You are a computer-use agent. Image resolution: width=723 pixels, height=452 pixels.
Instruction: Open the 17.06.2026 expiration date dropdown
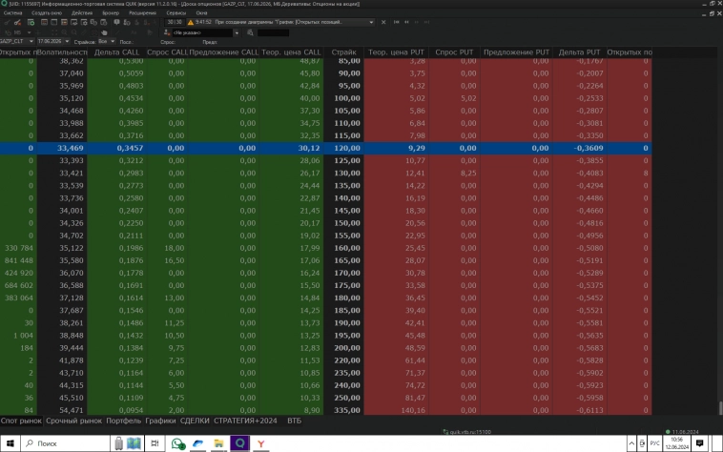click(x=66, y=42)
